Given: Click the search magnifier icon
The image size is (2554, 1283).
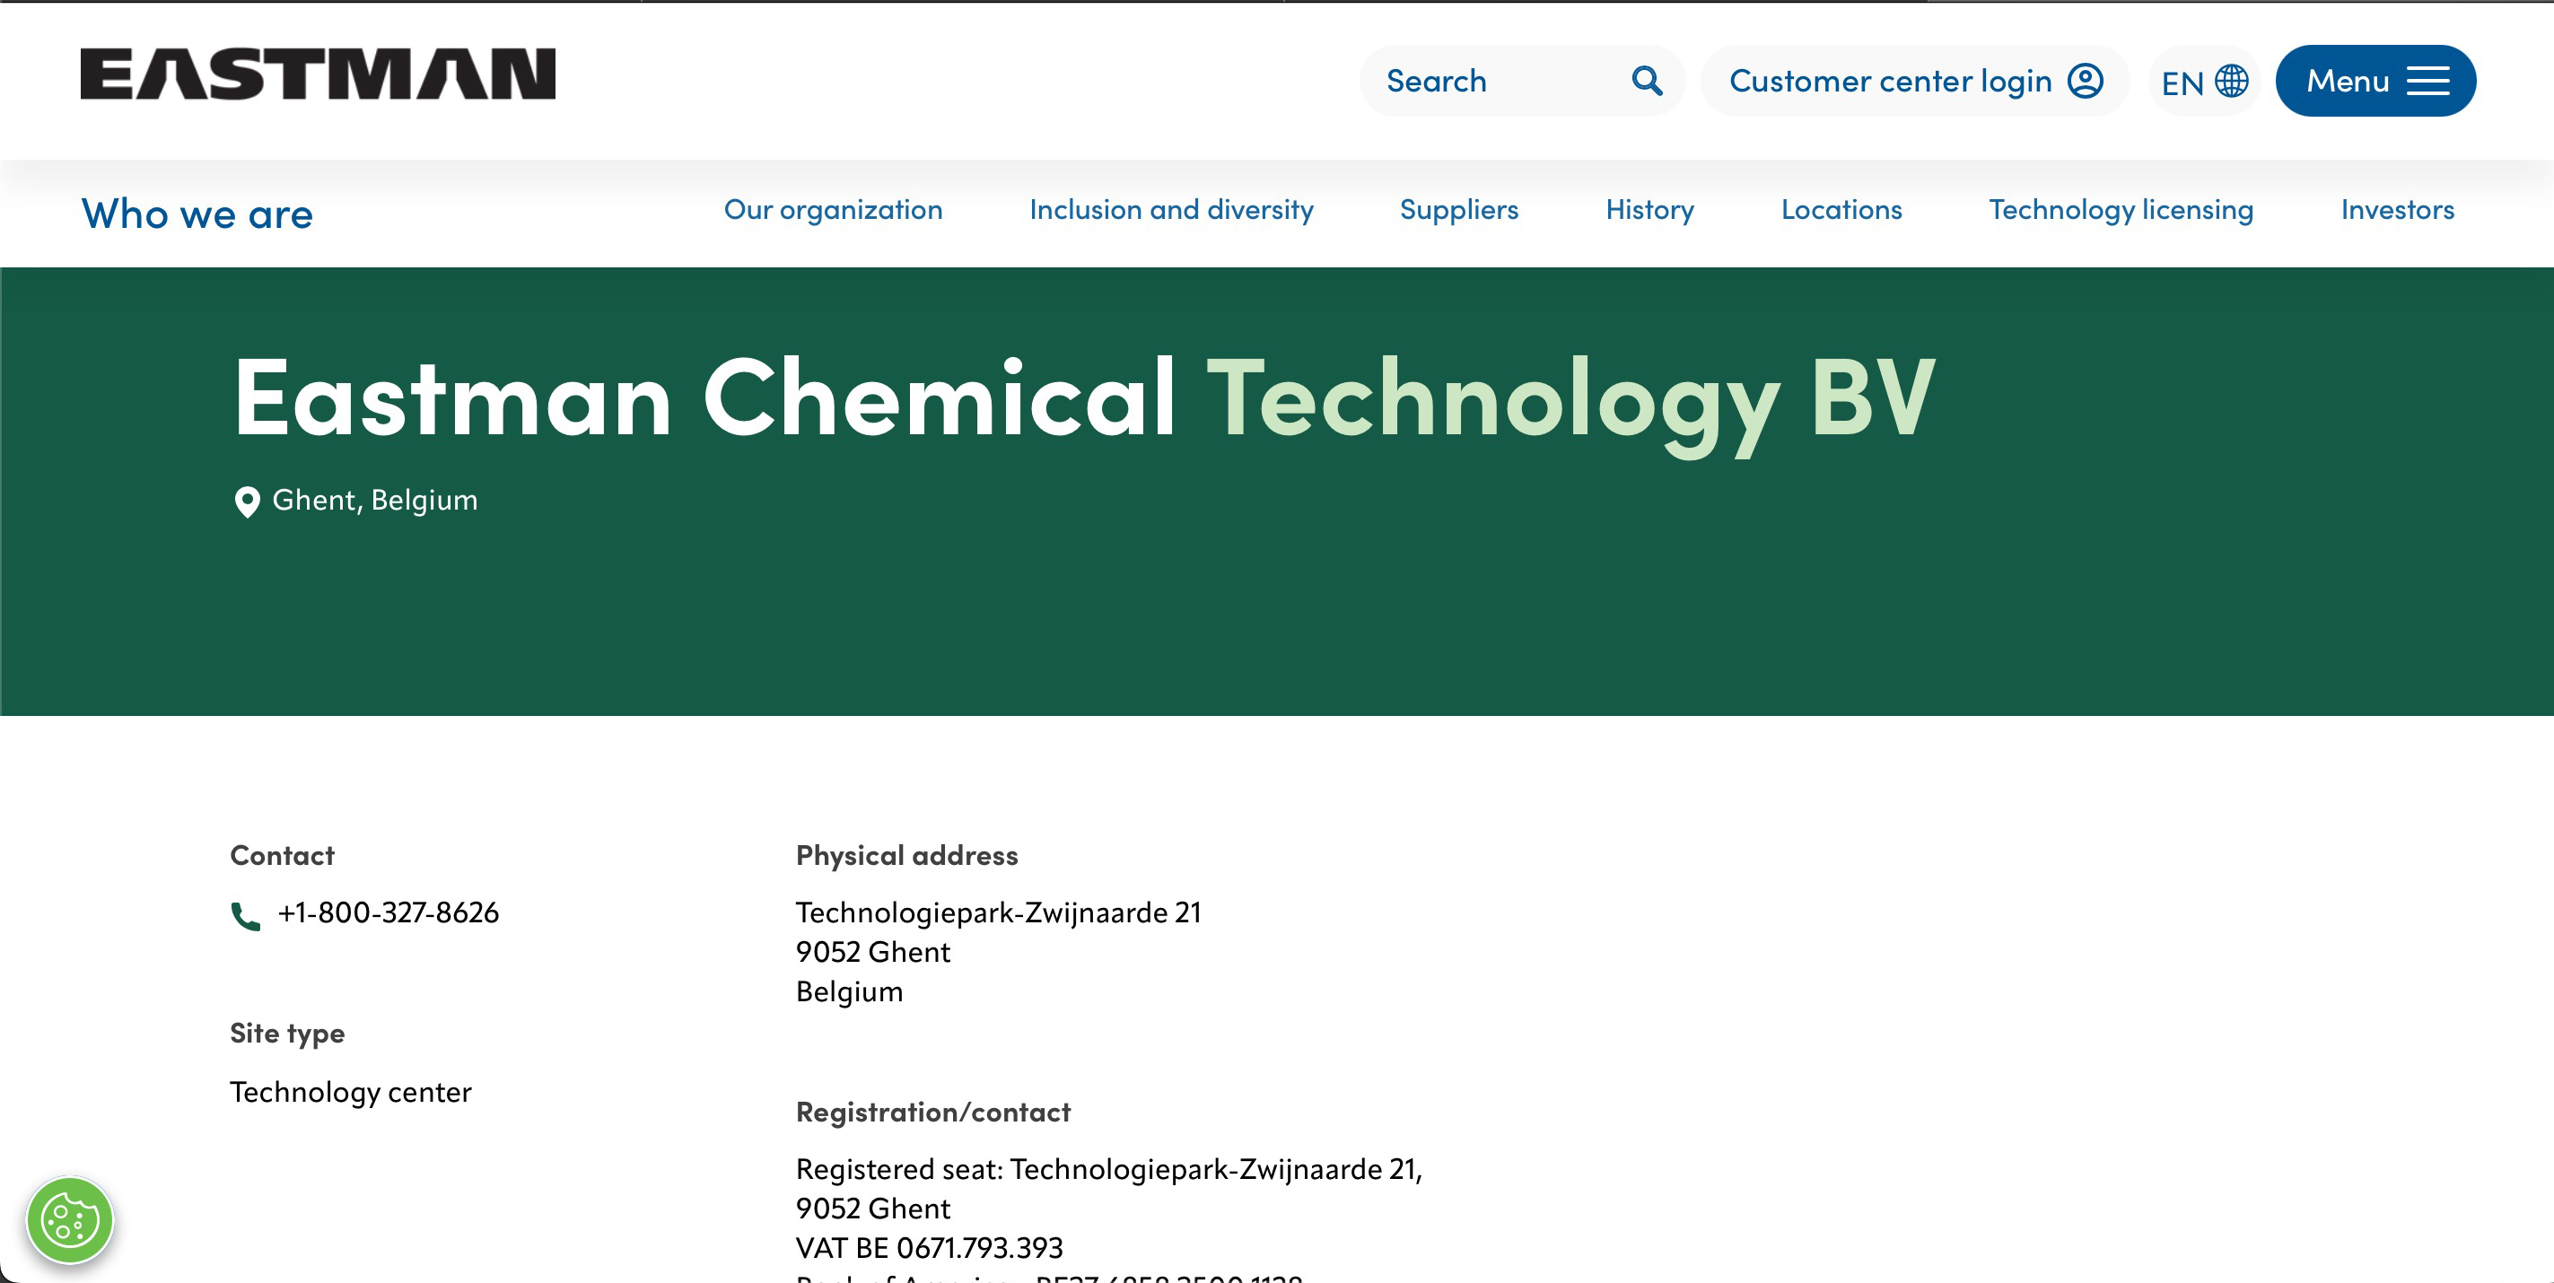Looking at the screenshot, I should 1646,81.
